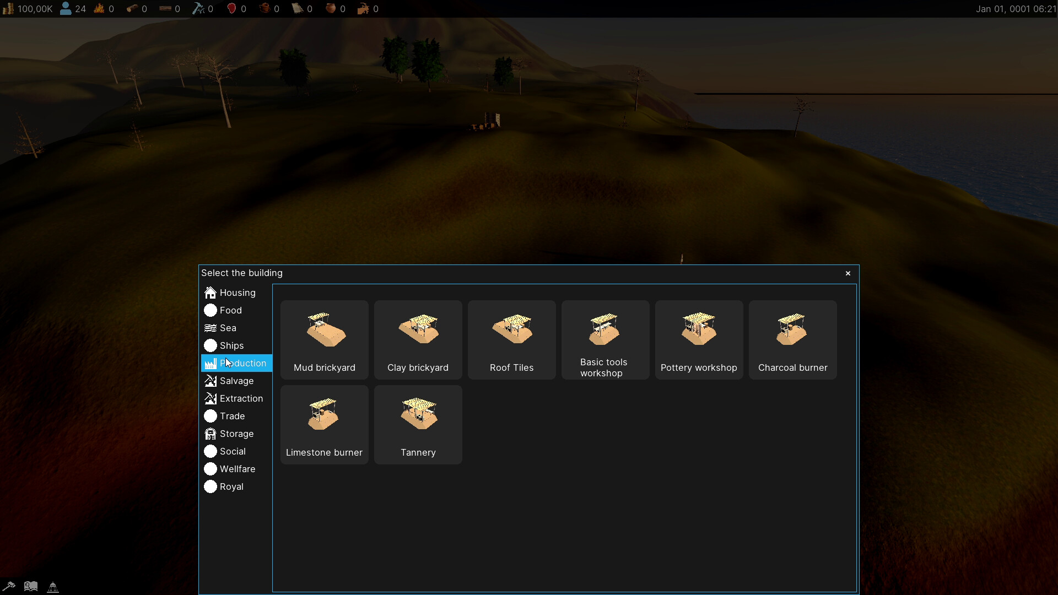Open the hammer build tool at screen bottom

point(9,586)
